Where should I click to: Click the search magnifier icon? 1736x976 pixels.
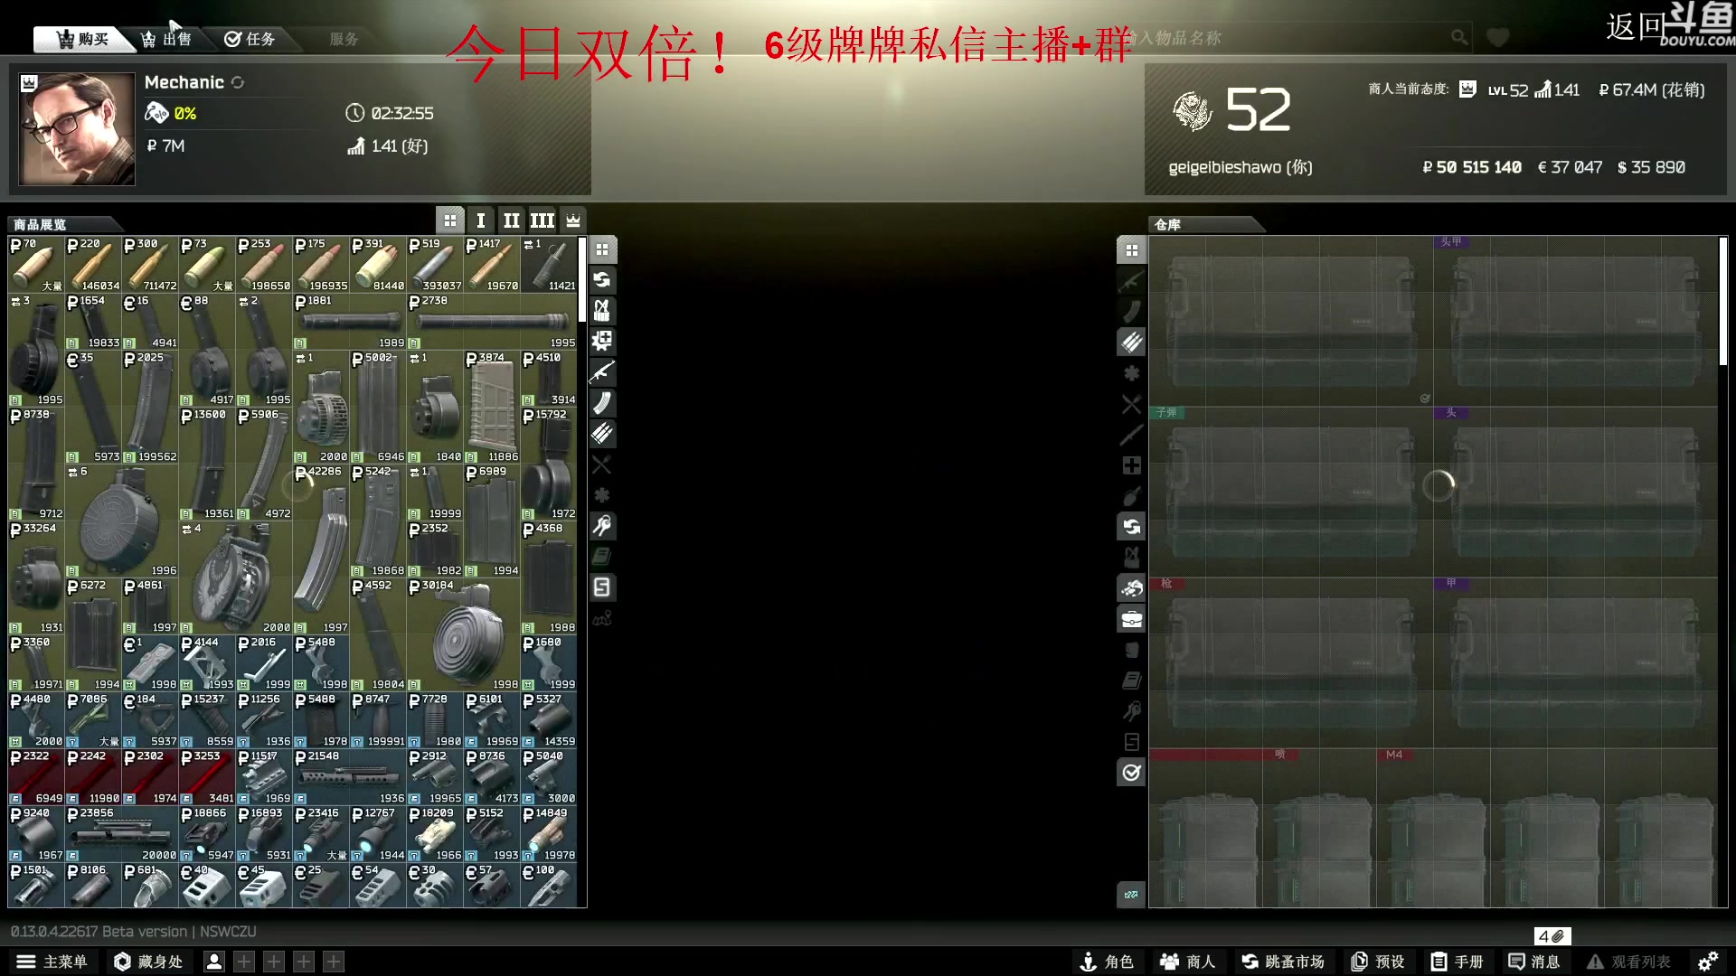pos(1458,37)
